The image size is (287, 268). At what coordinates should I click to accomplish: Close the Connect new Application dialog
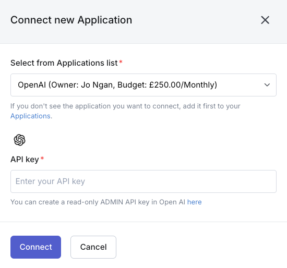click(265, 20)
